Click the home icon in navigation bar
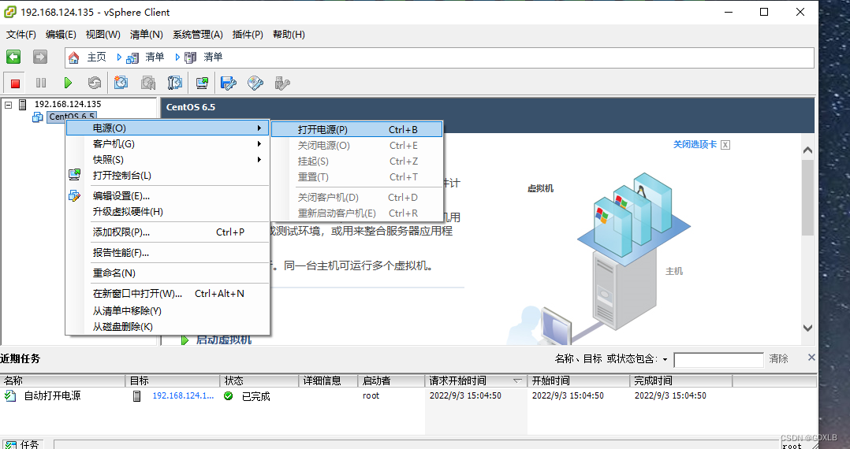 click(74, 58)
